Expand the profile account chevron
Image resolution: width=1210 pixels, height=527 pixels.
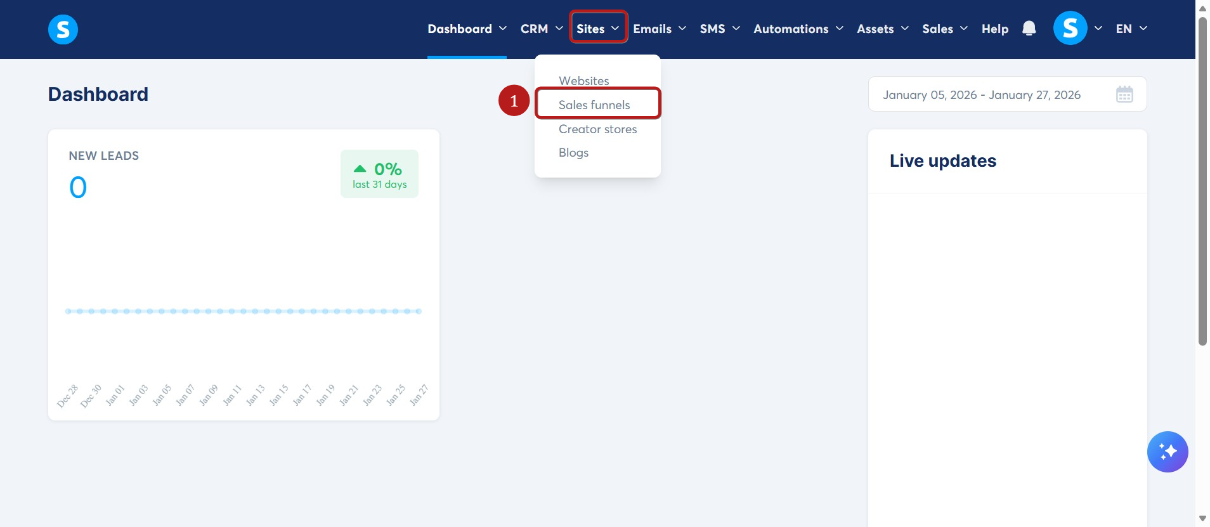pyautogui.click(x=1098, y=29)
